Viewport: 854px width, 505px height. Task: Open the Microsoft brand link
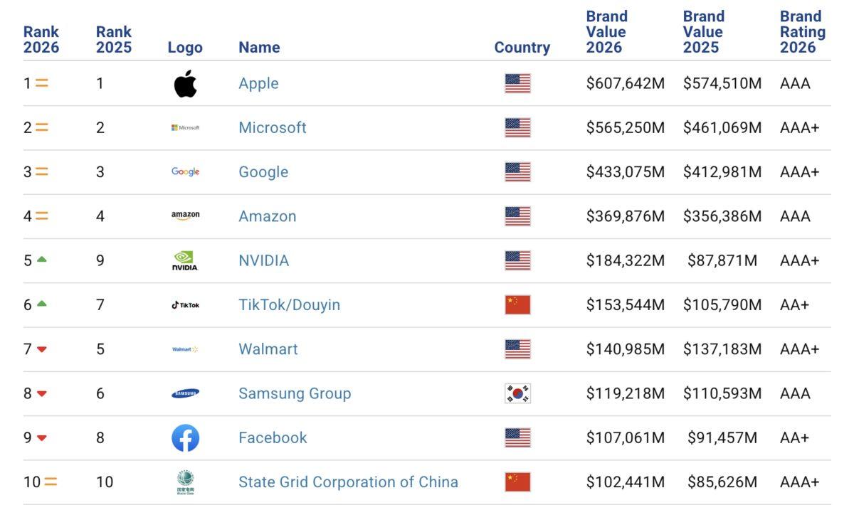click(x=273, y=128)
